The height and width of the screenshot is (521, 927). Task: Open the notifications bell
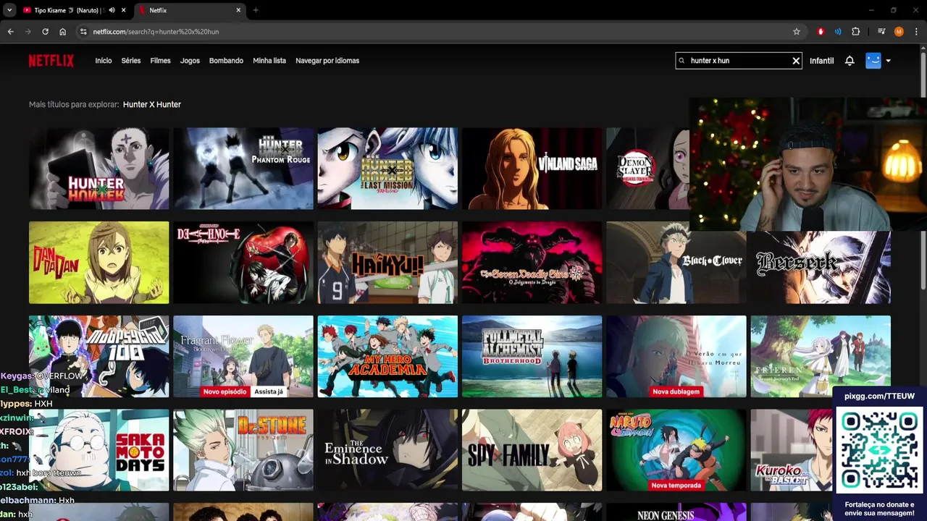click(850, 61)
